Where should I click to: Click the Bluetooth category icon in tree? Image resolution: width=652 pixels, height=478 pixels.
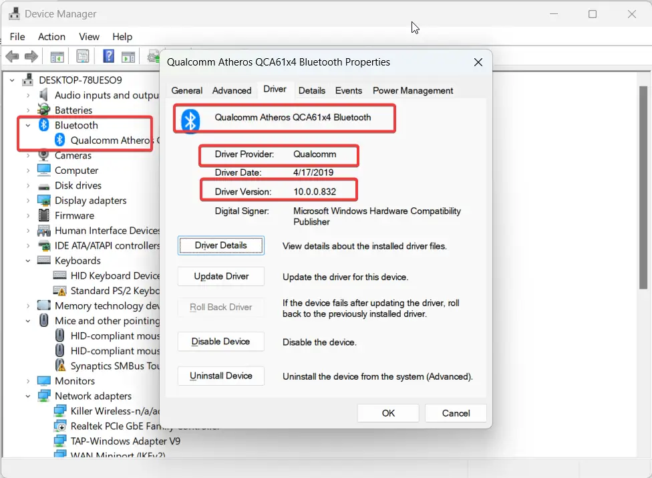pyautogui.click(x=44, y=125)
